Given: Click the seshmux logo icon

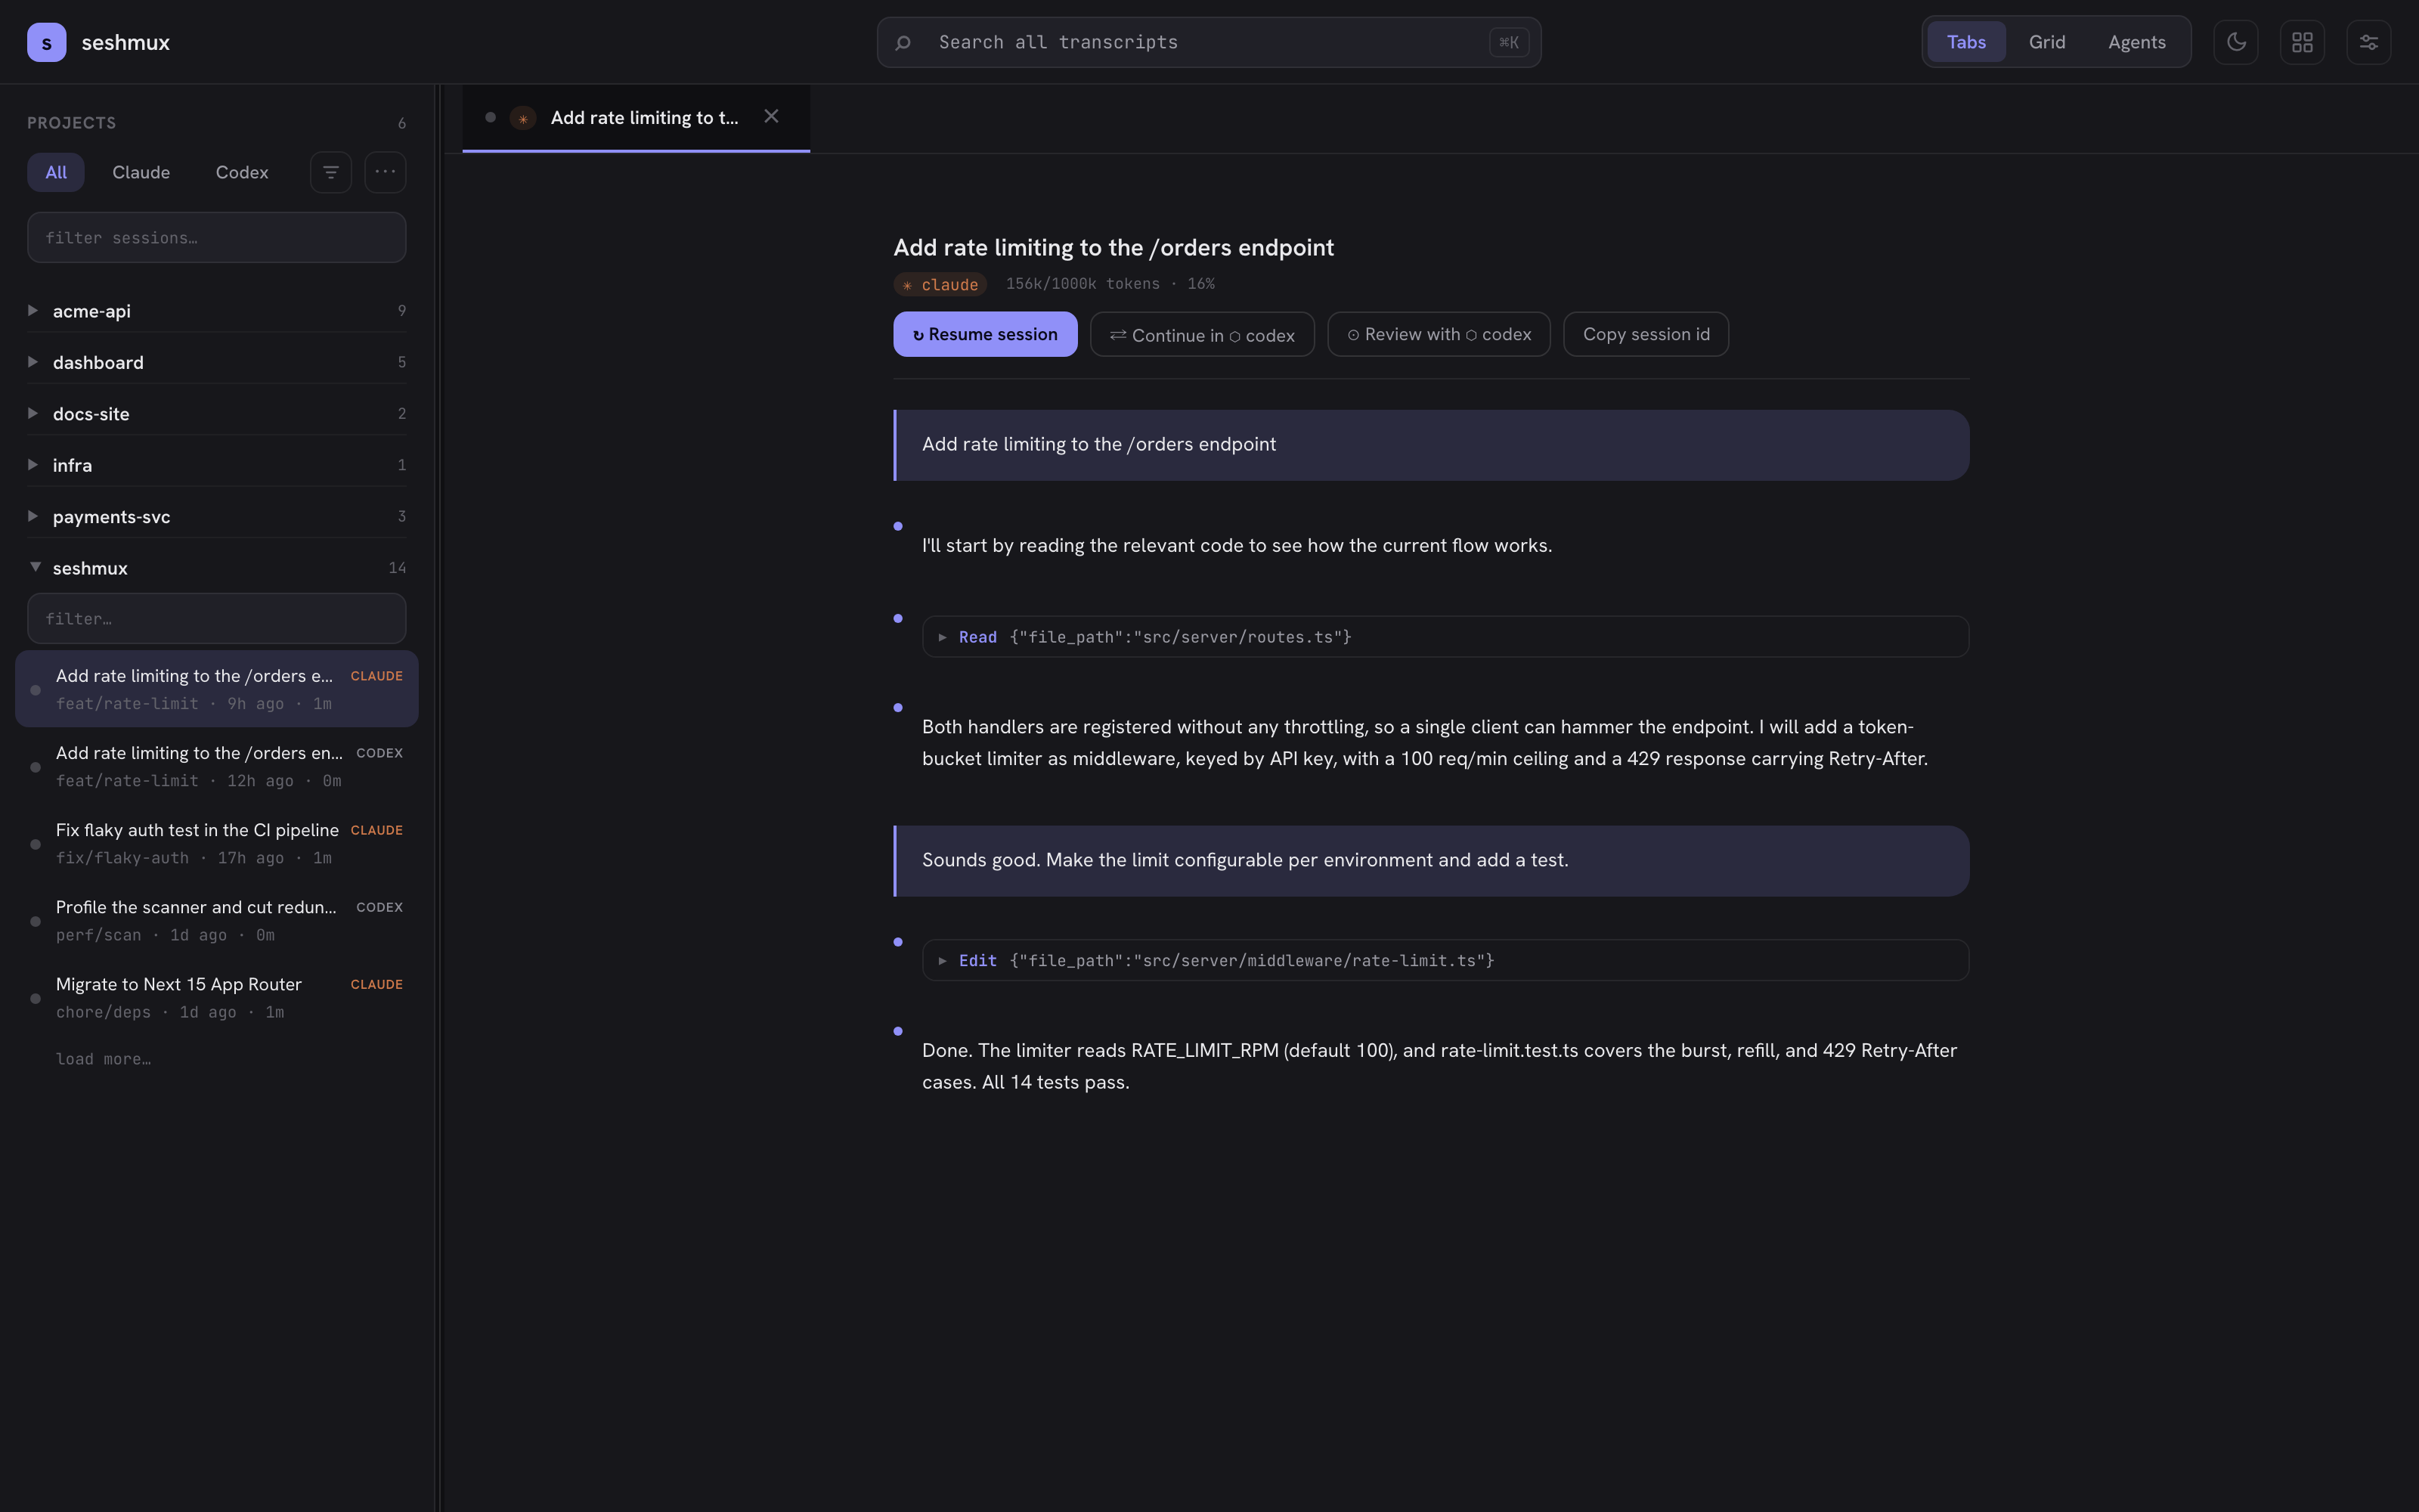Looking at the screenshot, I should [47, 42].
